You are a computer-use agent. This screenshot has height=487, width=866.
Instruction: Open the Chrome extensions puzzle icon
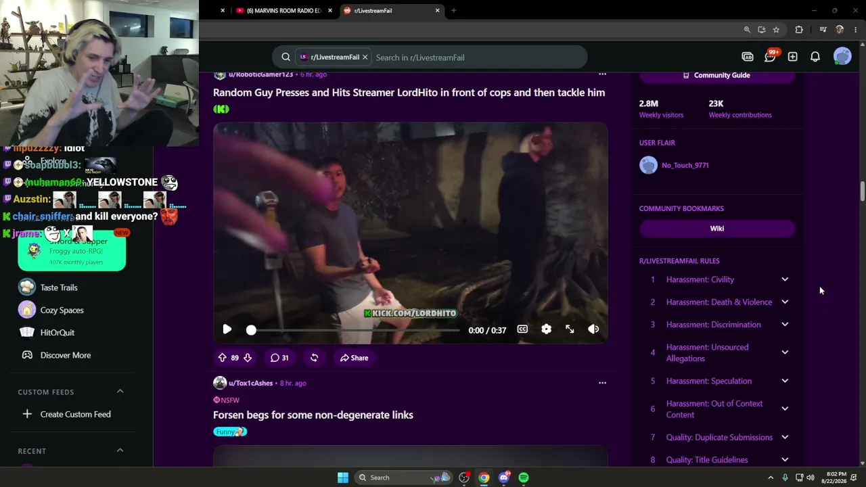coord(799,30)
